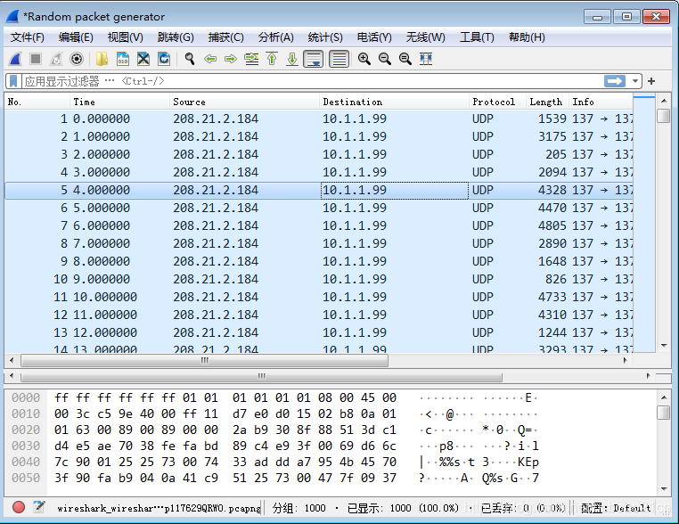
Task: Open a capture file folder icon
Action: pos(102,59)
